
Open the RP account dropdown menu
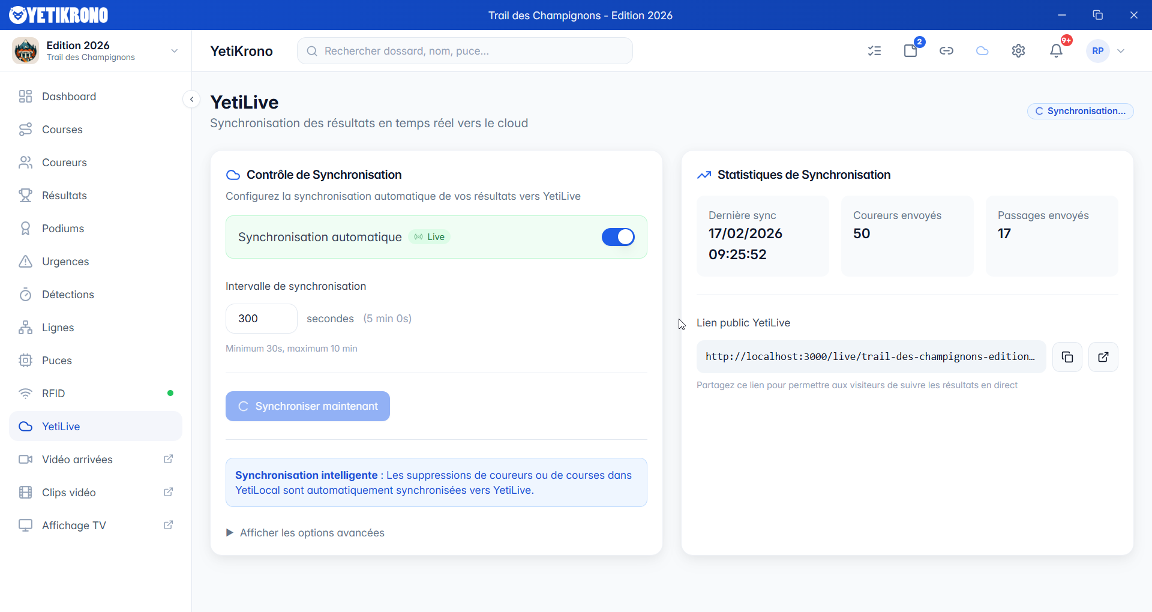click(x=1106, y=51)
